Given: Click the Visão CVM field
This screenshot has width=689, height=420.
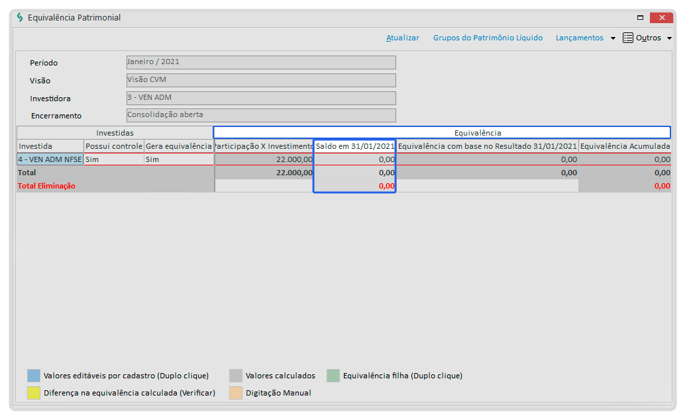Looking at the screenshot, I should [x=261, y=80].
